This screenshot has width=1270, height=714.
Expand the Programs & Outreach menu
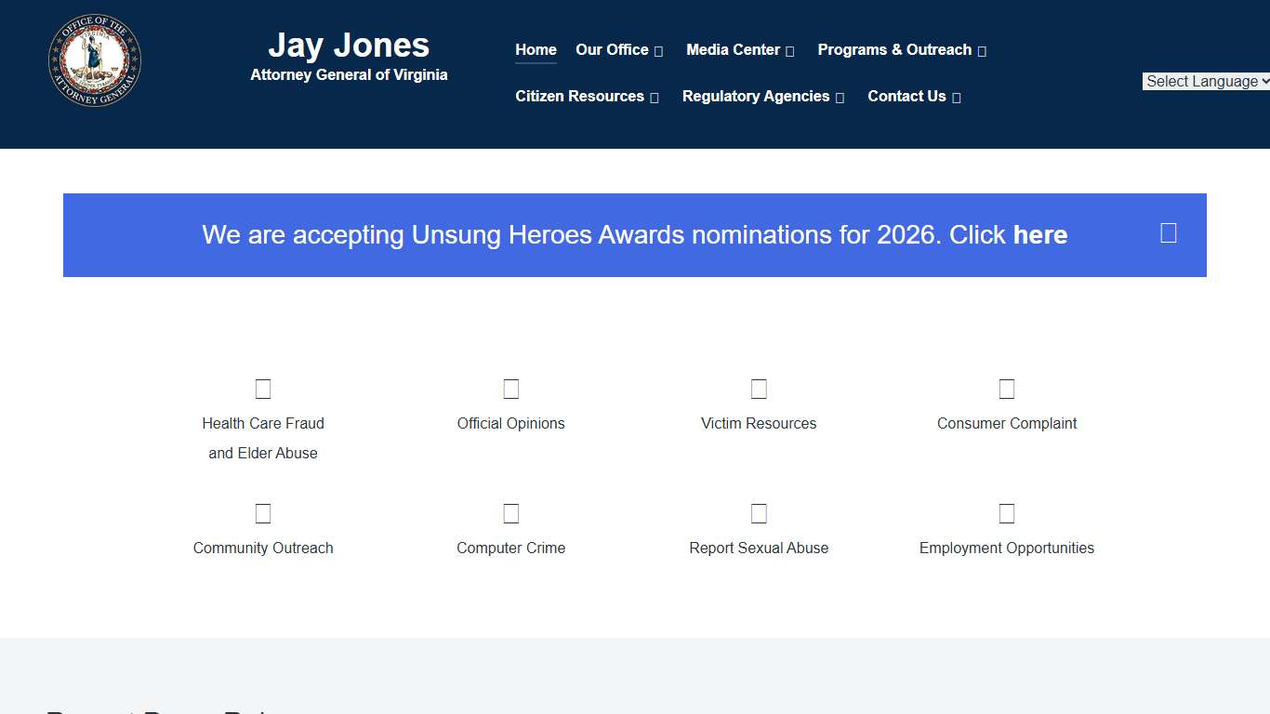901,50
